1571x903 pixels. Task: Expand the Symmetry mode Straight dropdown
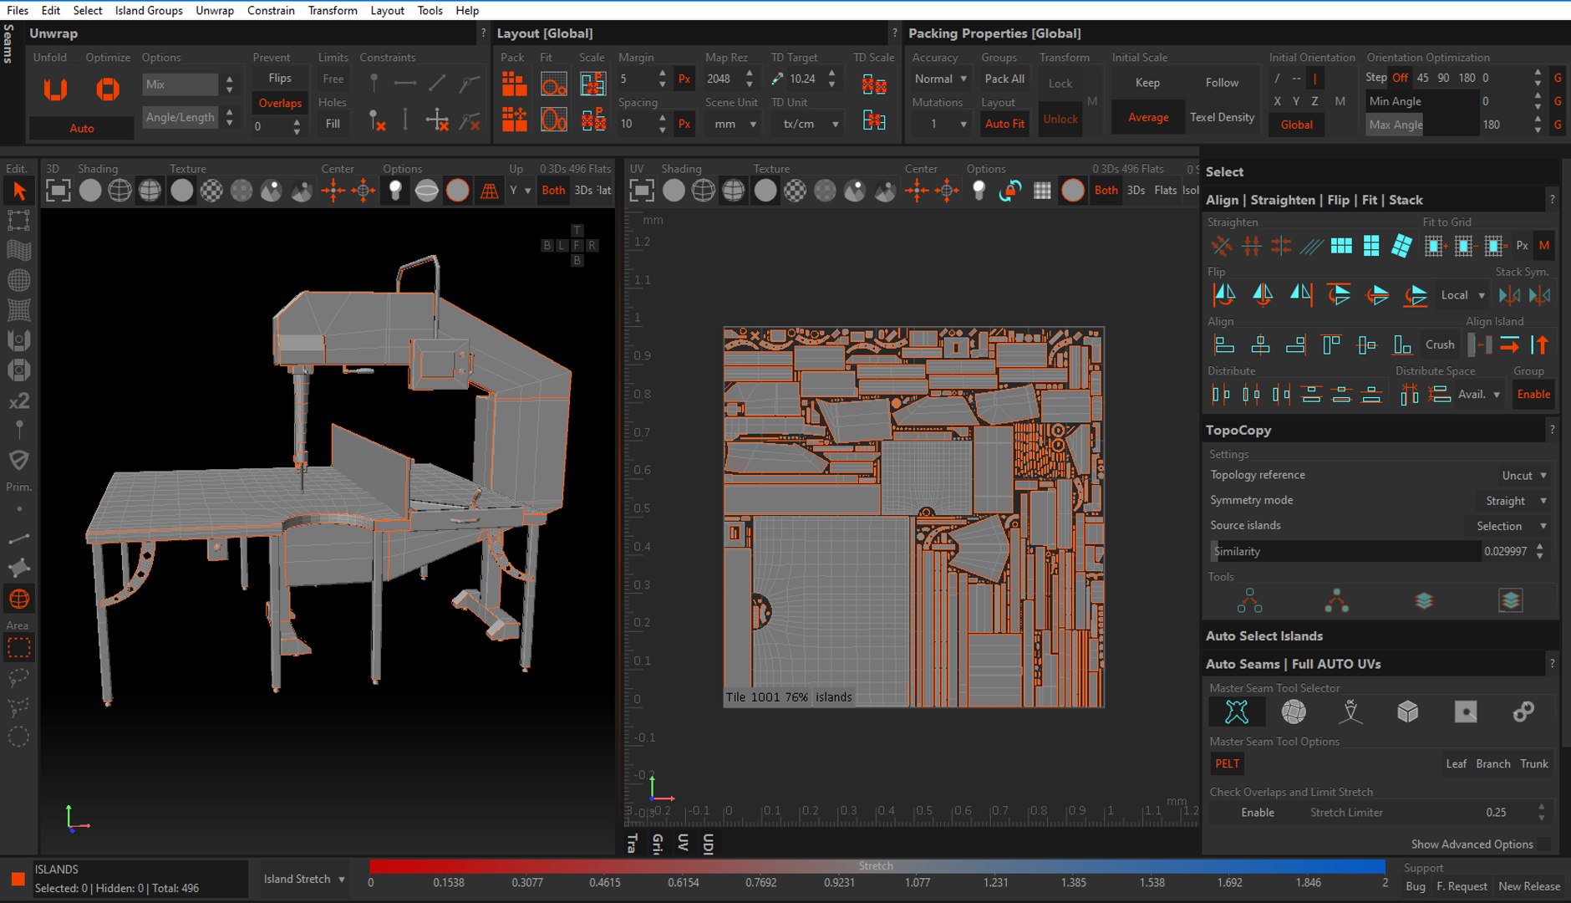1515,501
